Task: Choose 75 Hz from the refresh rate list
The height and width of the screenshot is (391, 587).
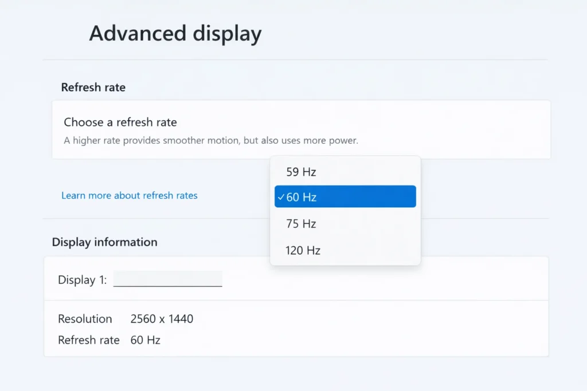Action: click(x=300, y=223)
